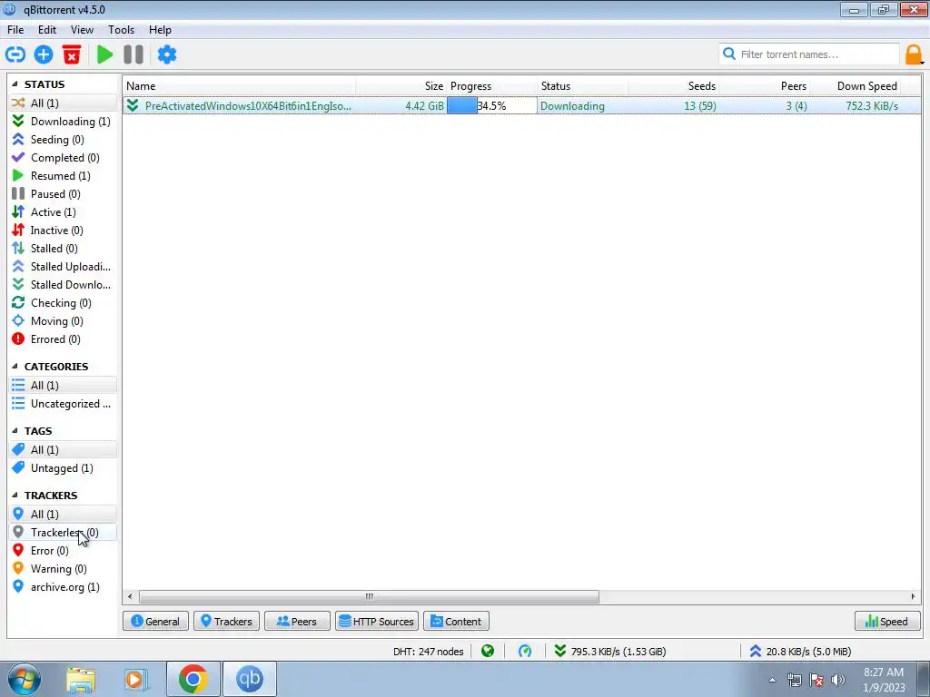
Task: Click the green Resume play icon in toolbar
Action: tap(105, 54)
